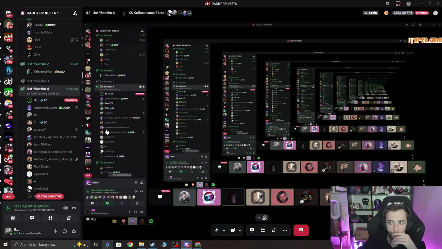This screenshot has width=442, height=249.
Task: Disconnect from voice using the hang-up icon
Action: tap(74, 208)
